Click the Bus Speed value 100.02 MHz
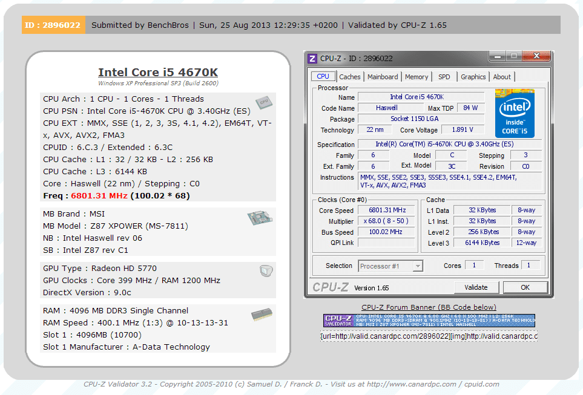The image size is (583, 395). (387, 232)
